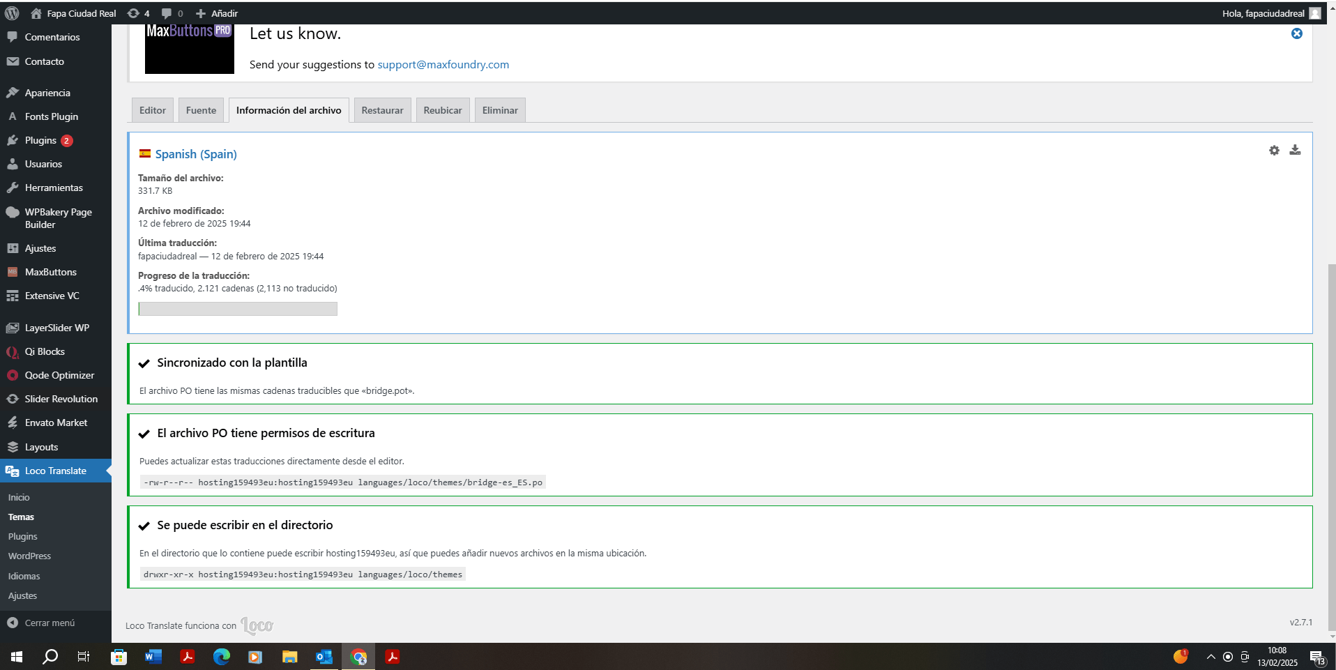Open the Windows Start menu
The width and height of the screenshot is (1336, 670).
click(17, 657)
